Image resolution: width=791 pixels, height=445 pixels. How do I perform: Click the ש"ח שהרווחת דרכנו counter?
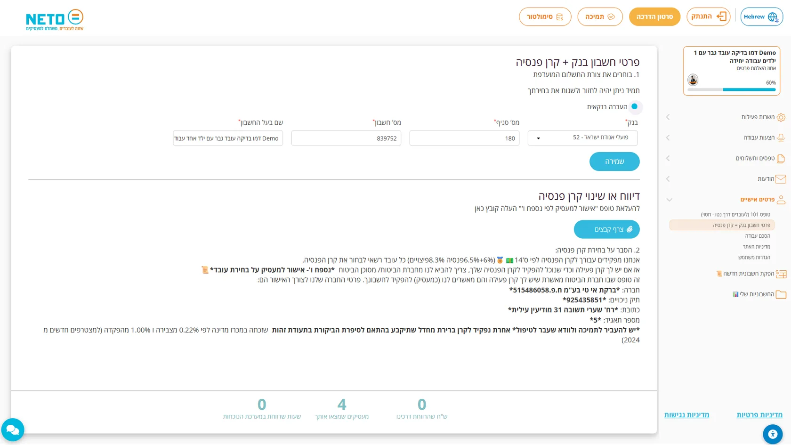422,408
